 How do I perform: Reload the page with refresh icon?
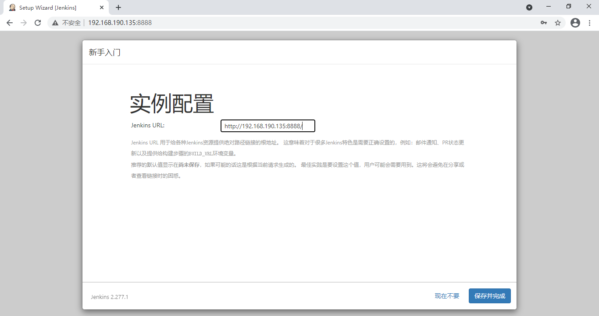[x=38, y=23]
